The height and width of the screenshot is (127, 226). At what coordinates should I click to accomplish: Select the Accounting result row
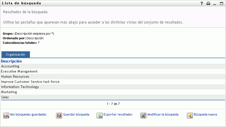pyautogui.click(x=10, y=66)
